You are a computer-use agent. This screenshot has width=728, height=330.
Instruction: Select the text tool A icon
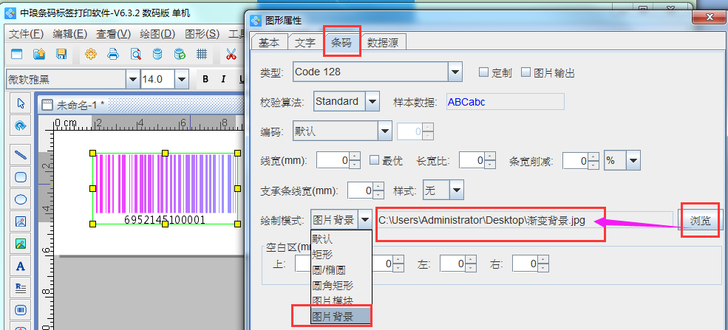pyautogui.click(x=21, y=266)
